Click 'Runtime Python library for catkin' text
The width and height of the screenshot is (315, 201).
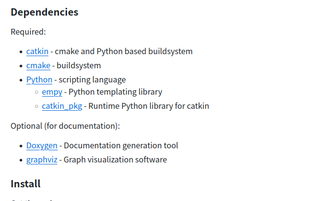pyautogui.click(x=149, y=106)
